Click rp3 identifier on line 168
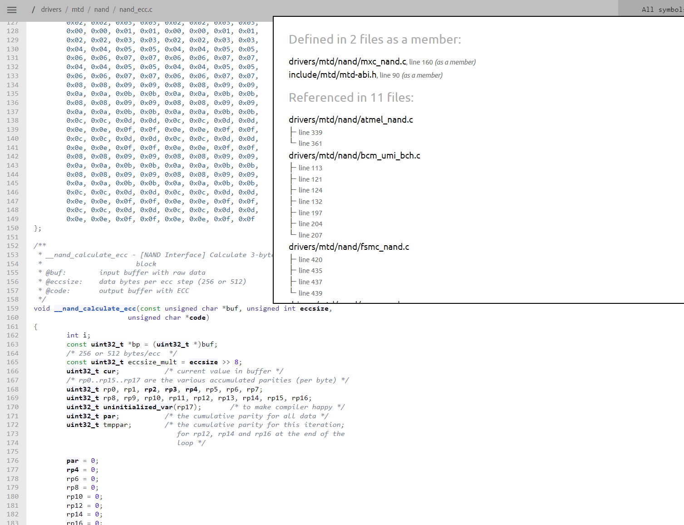 click(171, 389)
